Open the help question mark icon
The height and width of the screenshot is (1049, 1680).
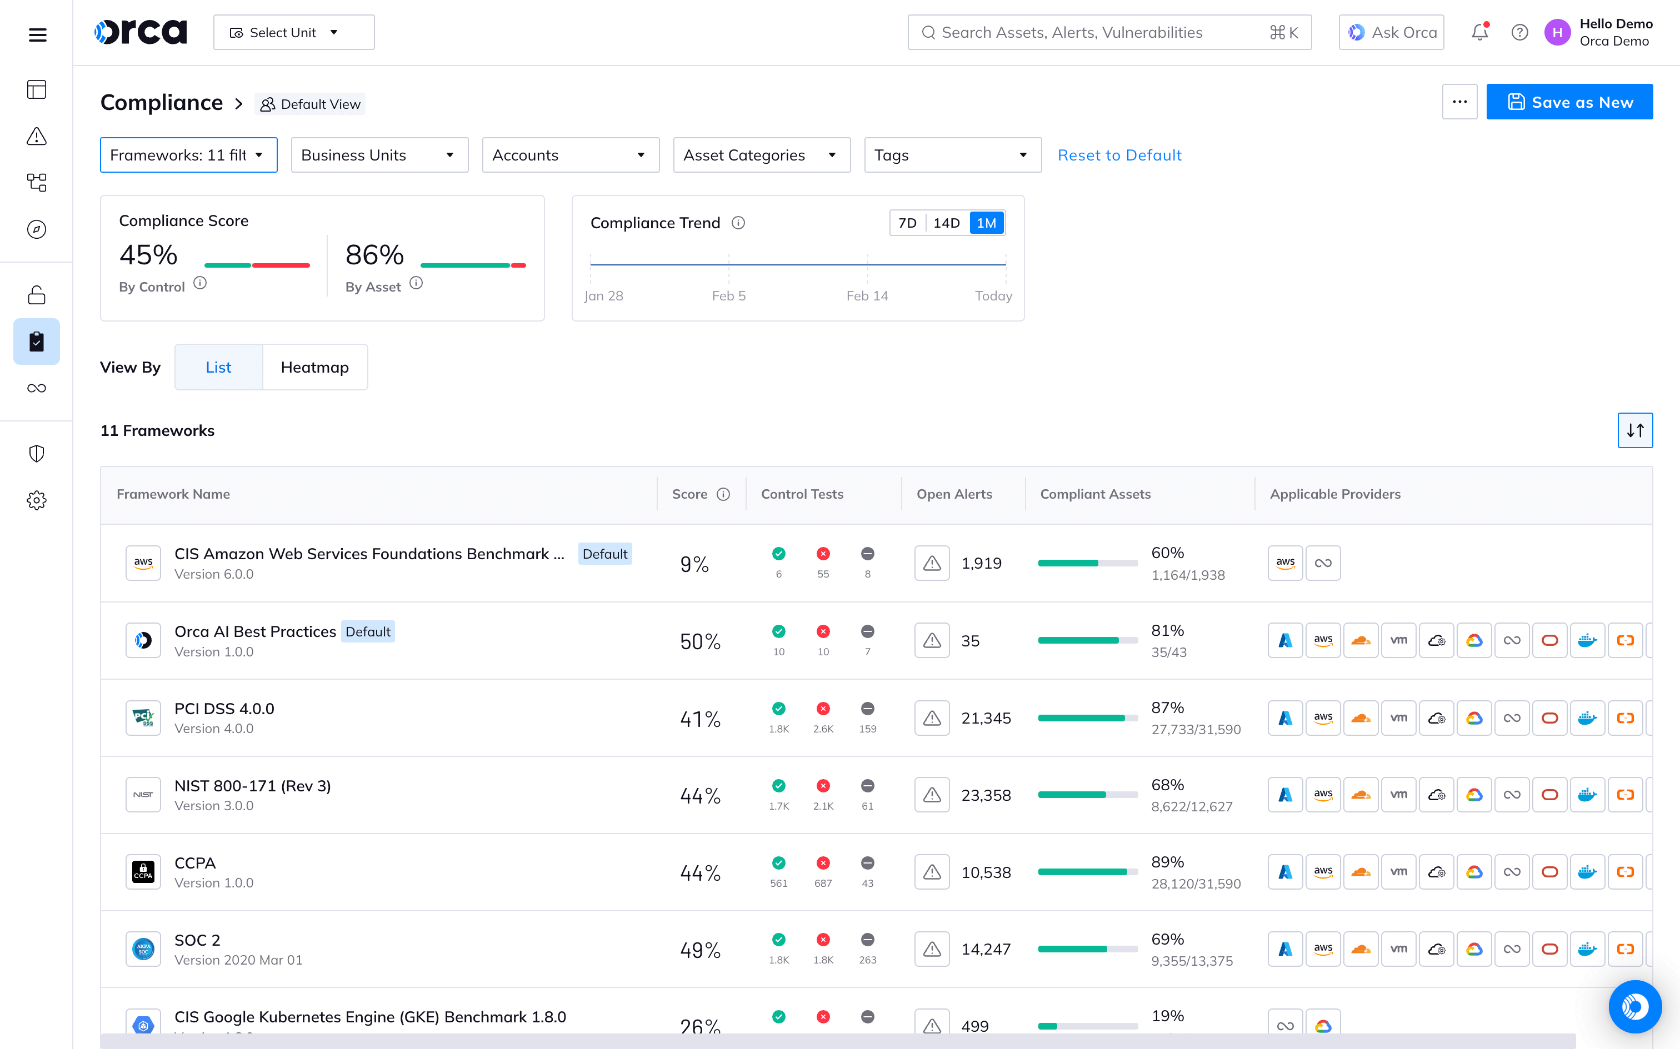tap(1519, 32)
